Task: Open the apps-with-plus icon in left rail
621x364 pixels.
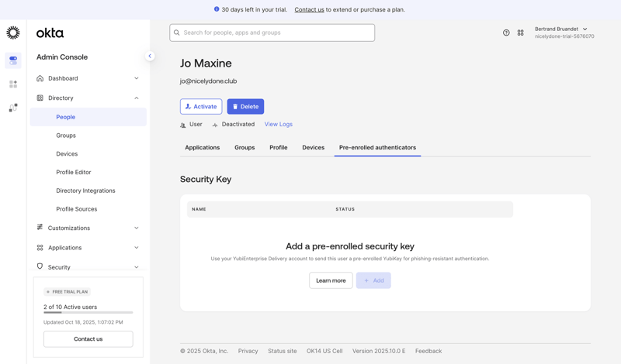Action: [13, 84]
